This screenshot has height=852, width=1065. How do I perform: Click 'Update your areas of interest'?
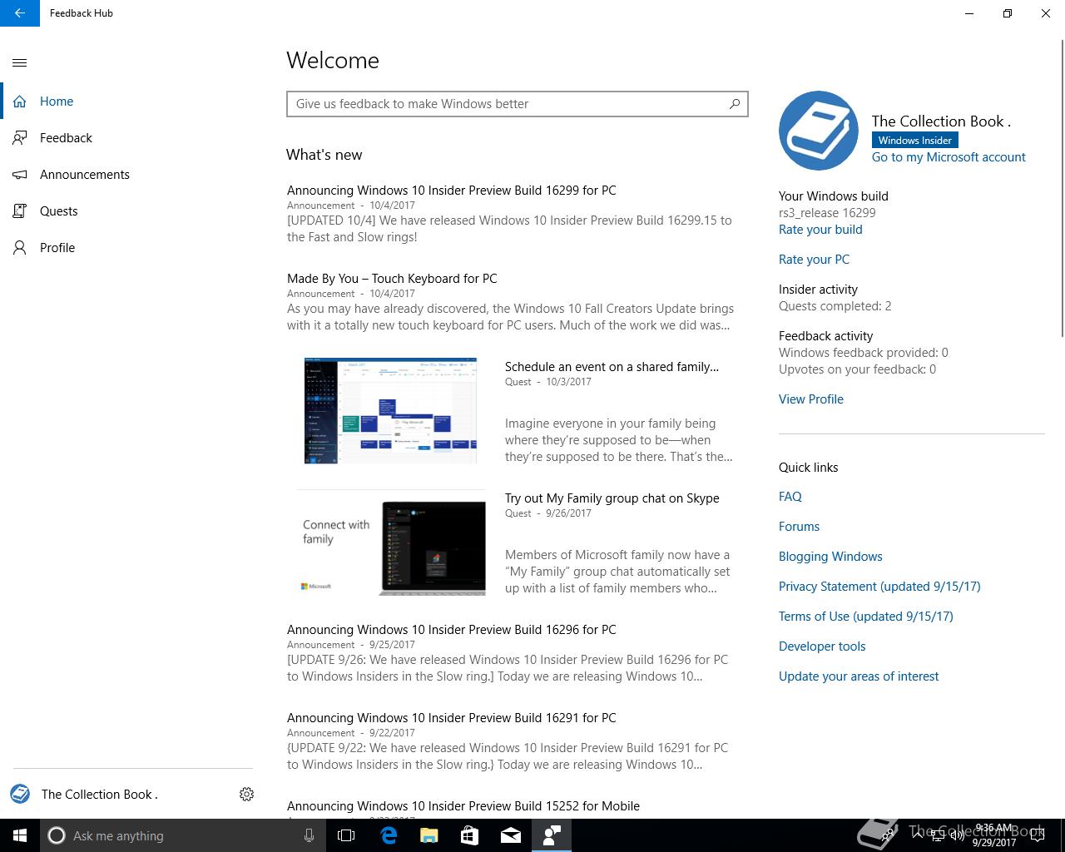(x=859, y=676)
